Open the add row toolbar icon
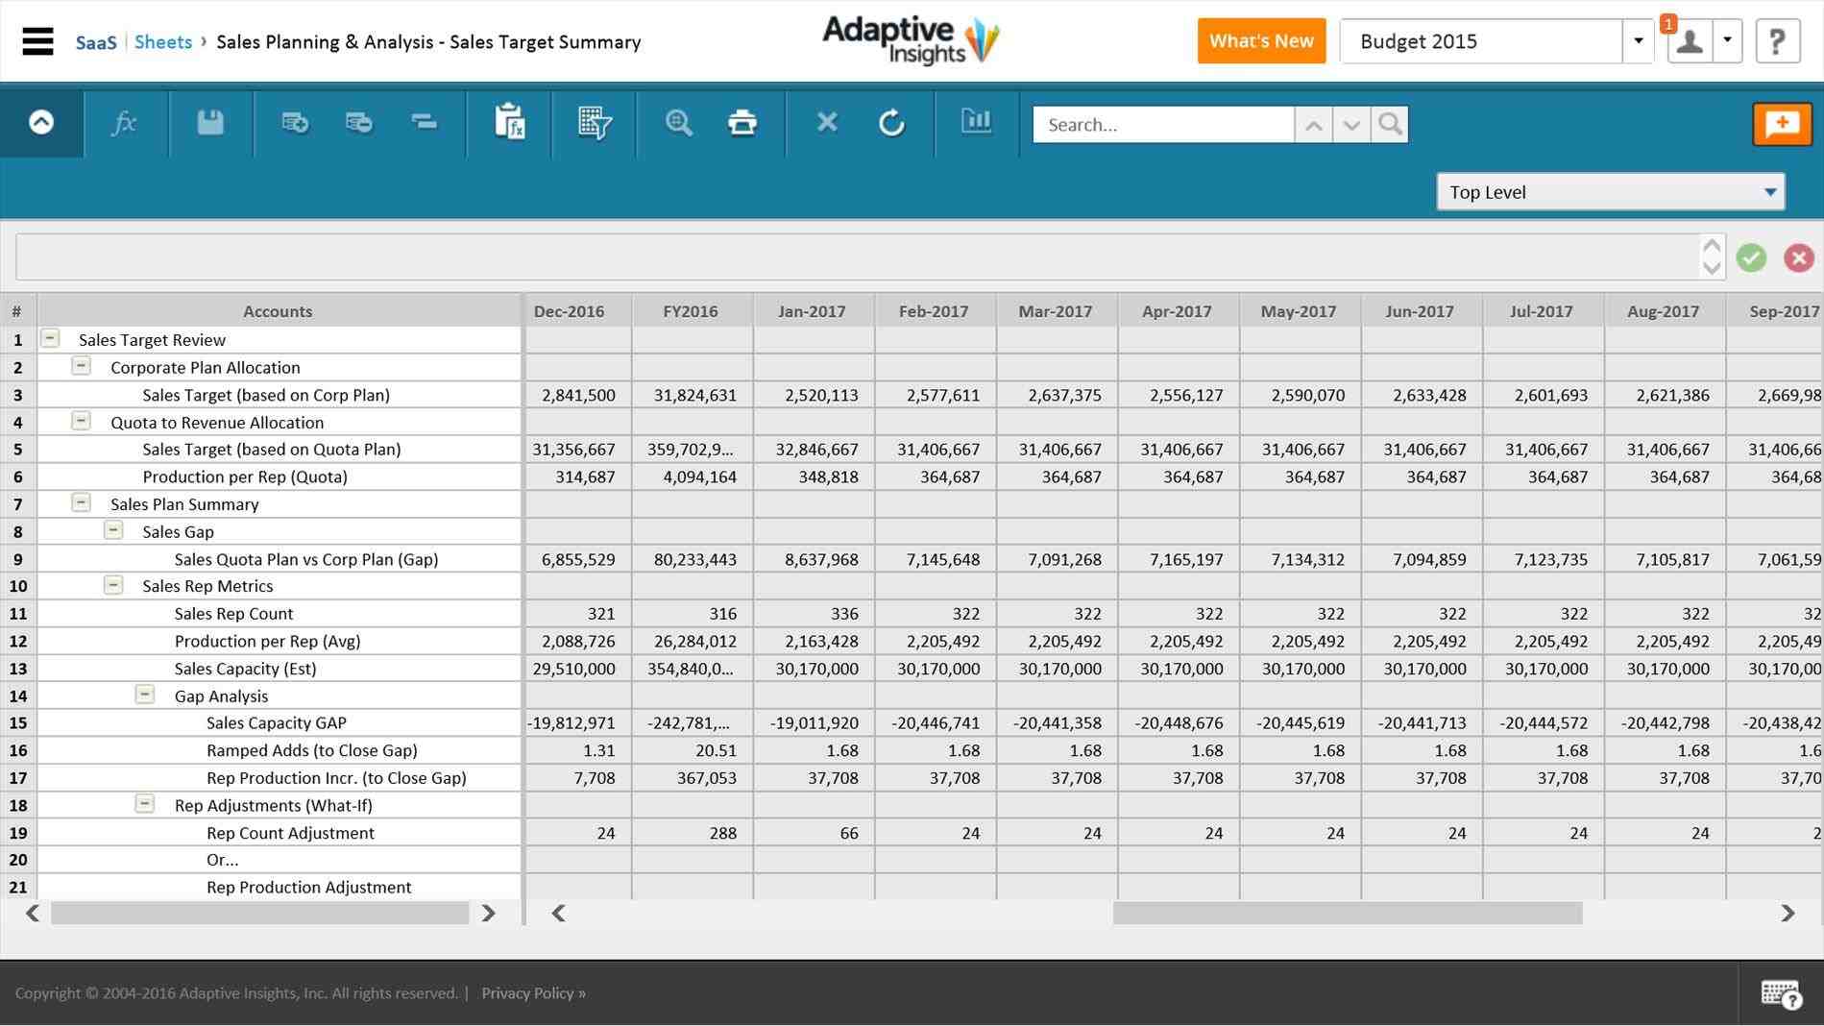Image resolution: width=1824 pixels, height=1026 pixels. point(294,123)
